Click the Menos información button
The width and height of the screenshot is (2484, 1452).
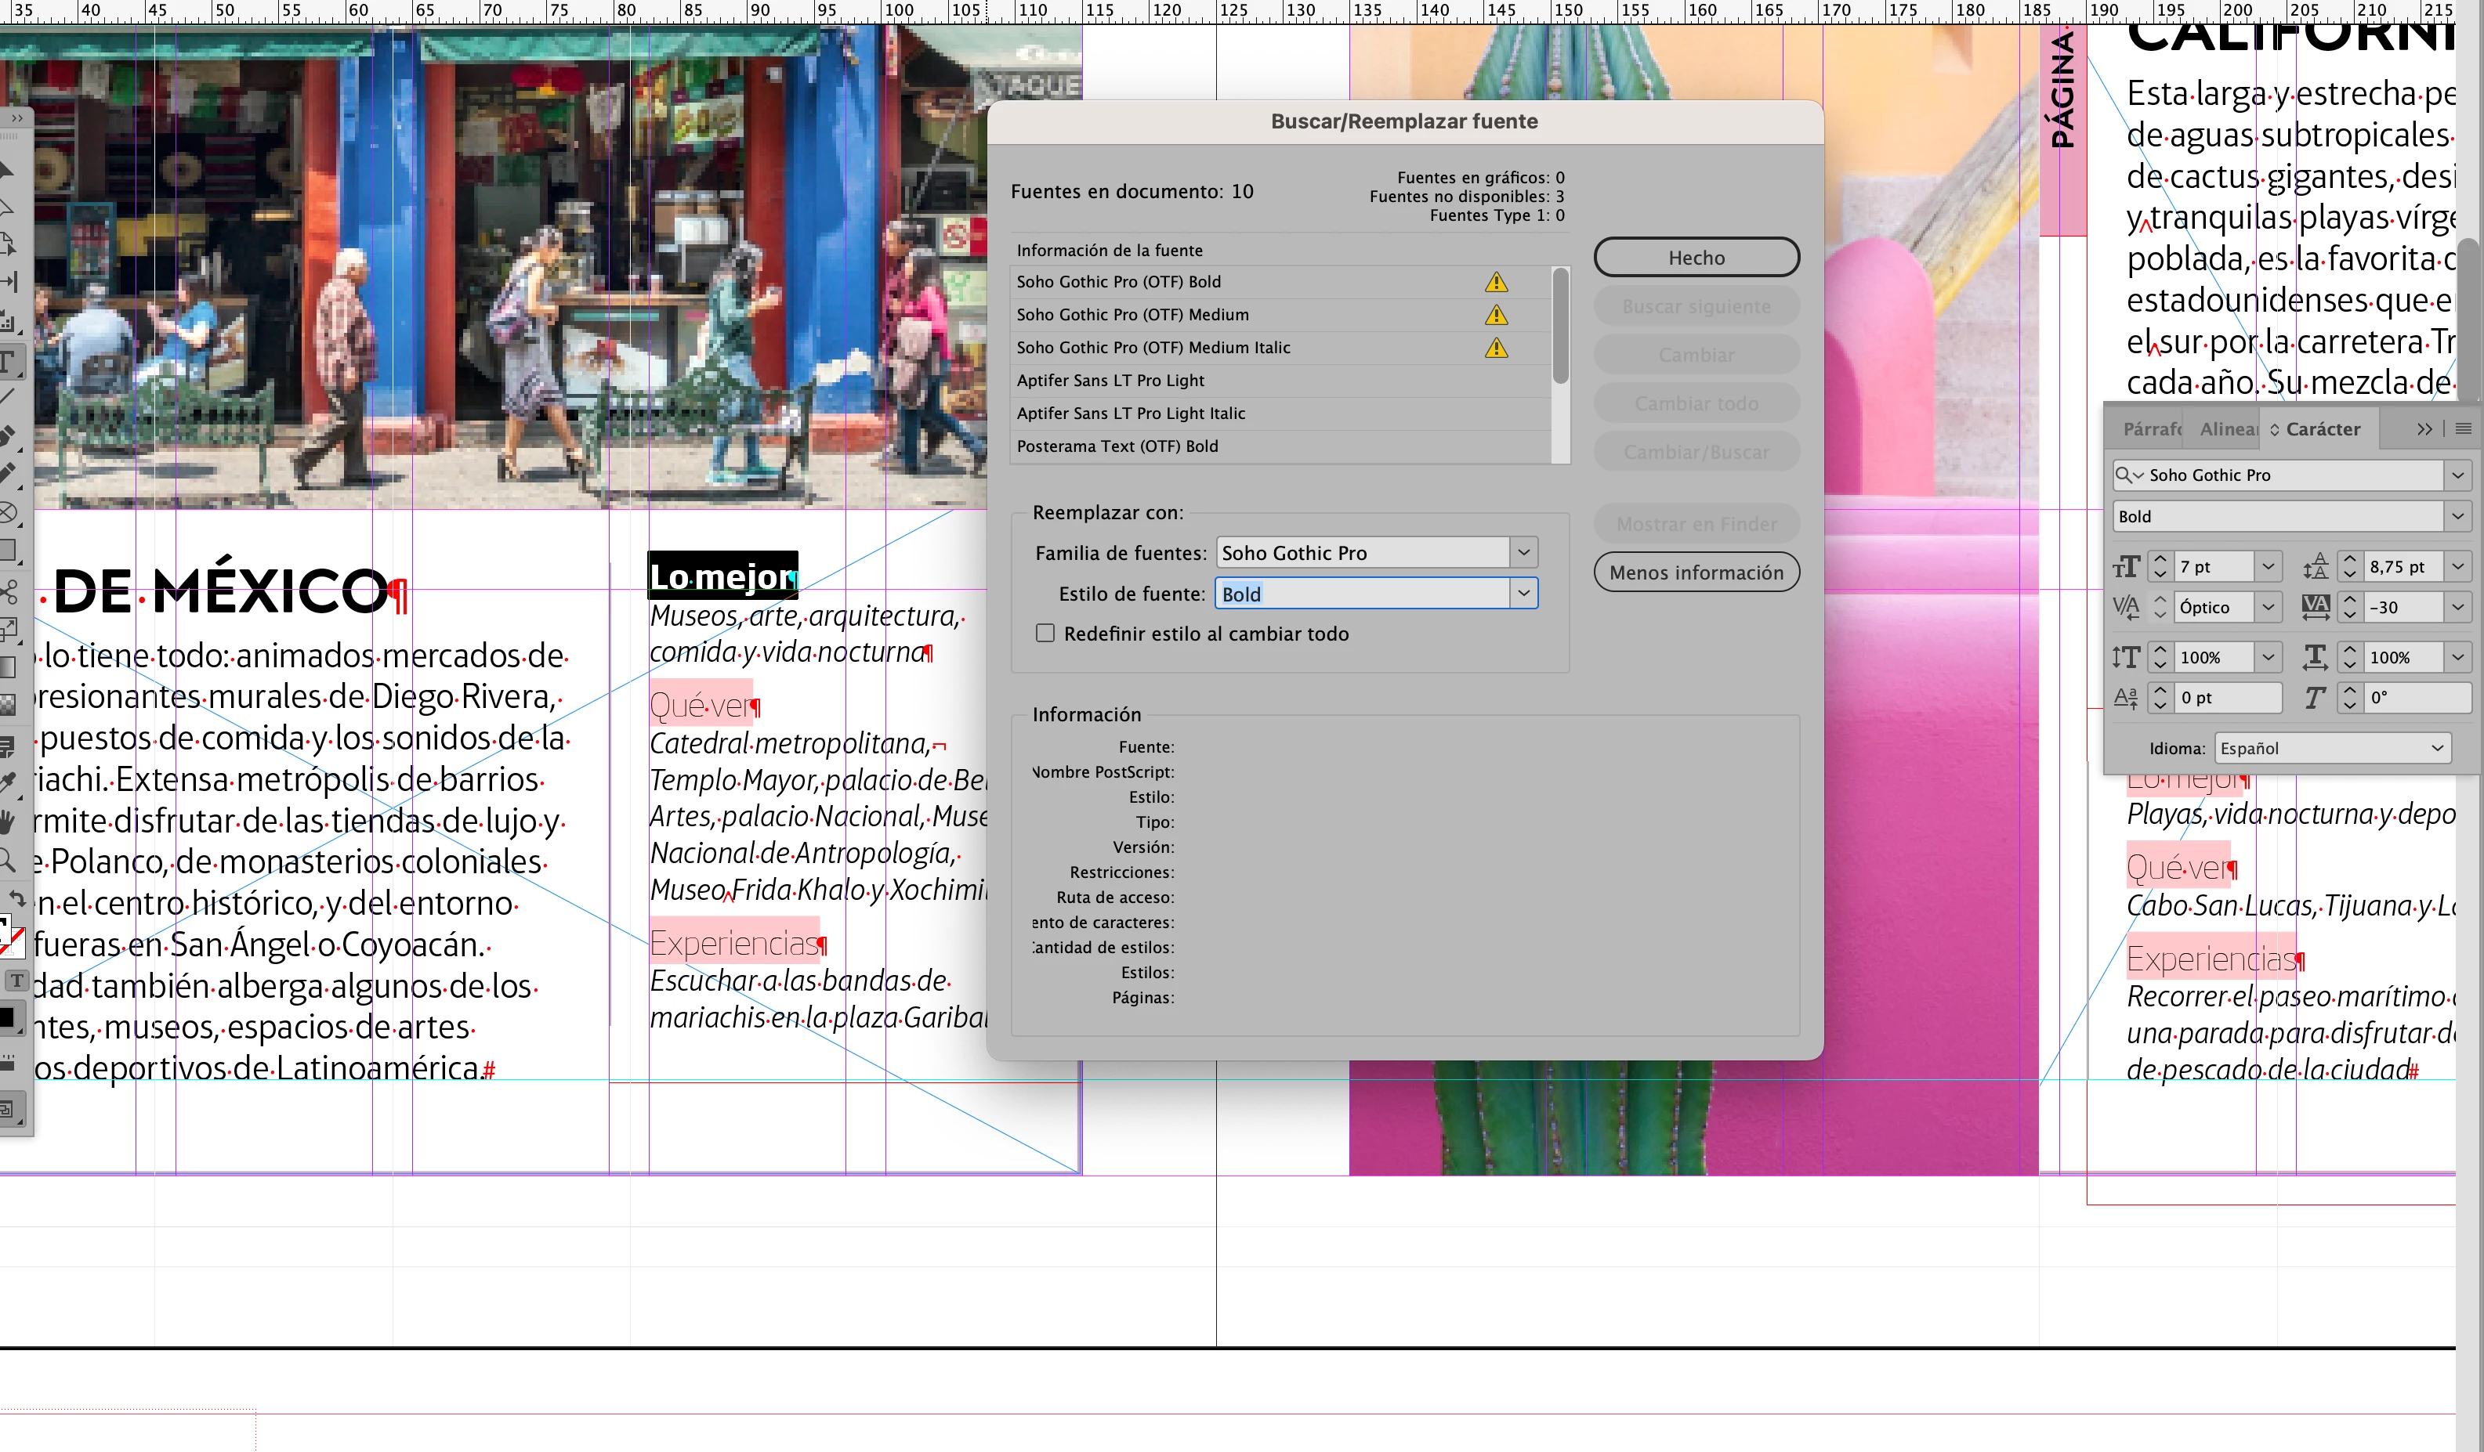click(1696, 572)
